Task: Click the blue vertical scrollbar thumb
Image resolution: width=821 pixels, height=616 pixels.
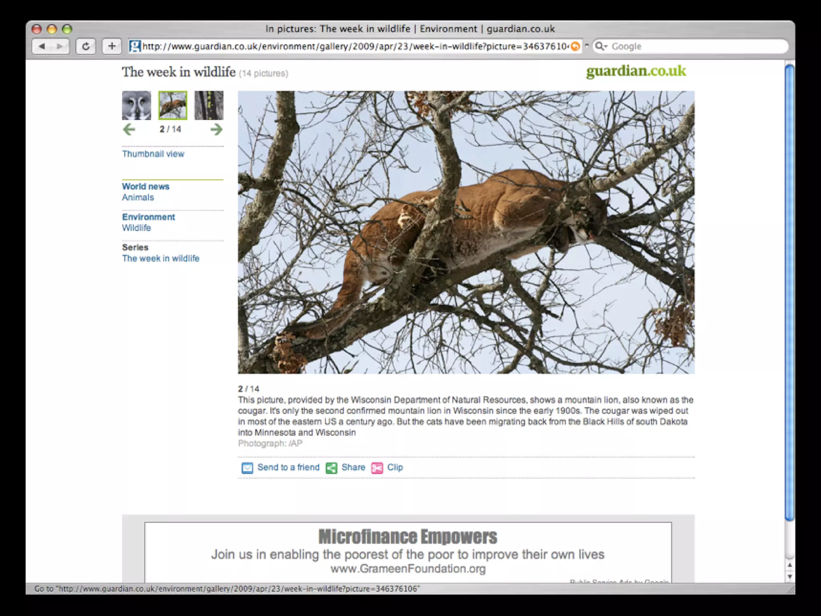Action: pyautogui.click(x=789, y=292)
